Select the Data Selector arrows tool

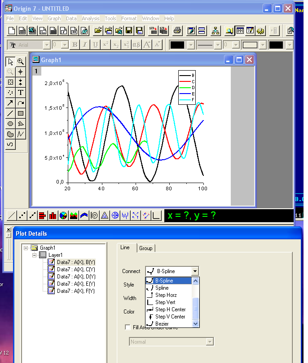click(x=21, y=82)
